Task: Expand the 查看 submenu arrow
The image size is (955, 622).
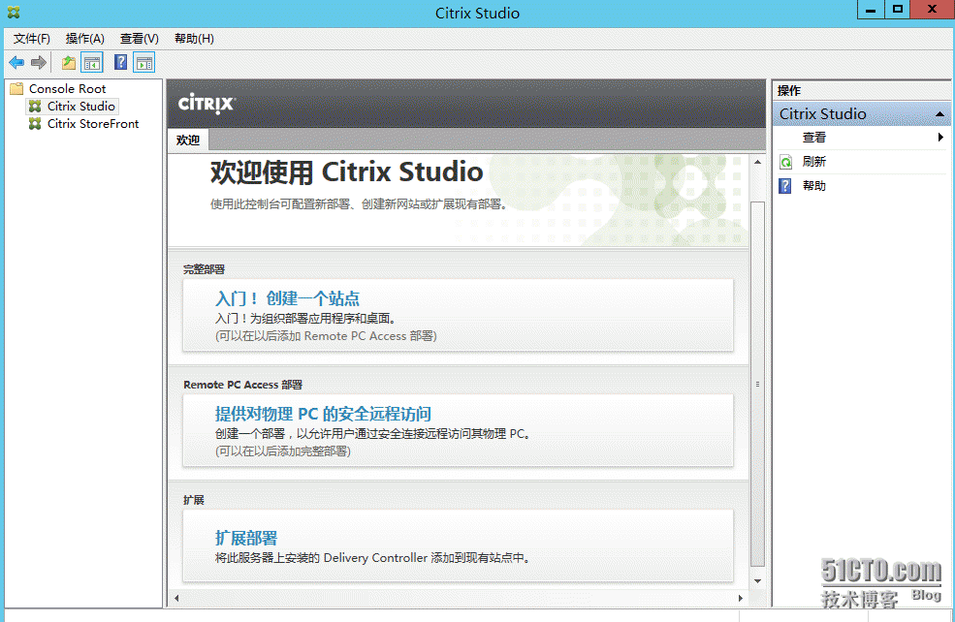Action: [940, 138]
